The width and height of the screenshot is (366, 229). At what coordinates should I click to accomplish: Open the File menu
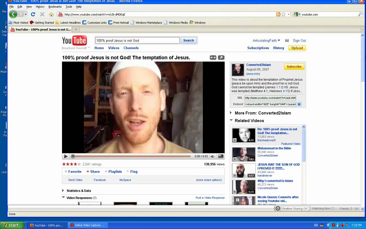click(11, 7)
